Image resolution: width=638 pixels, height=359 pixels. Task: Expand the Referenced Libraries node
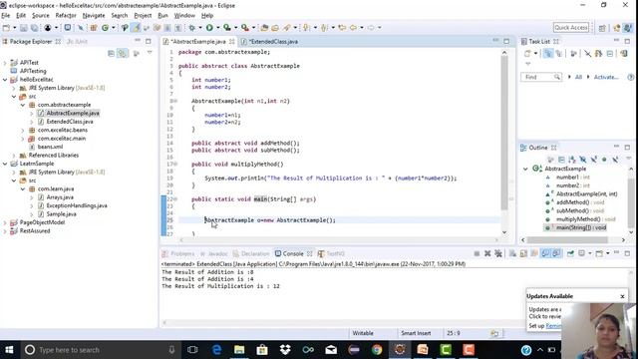coord(14,156)
